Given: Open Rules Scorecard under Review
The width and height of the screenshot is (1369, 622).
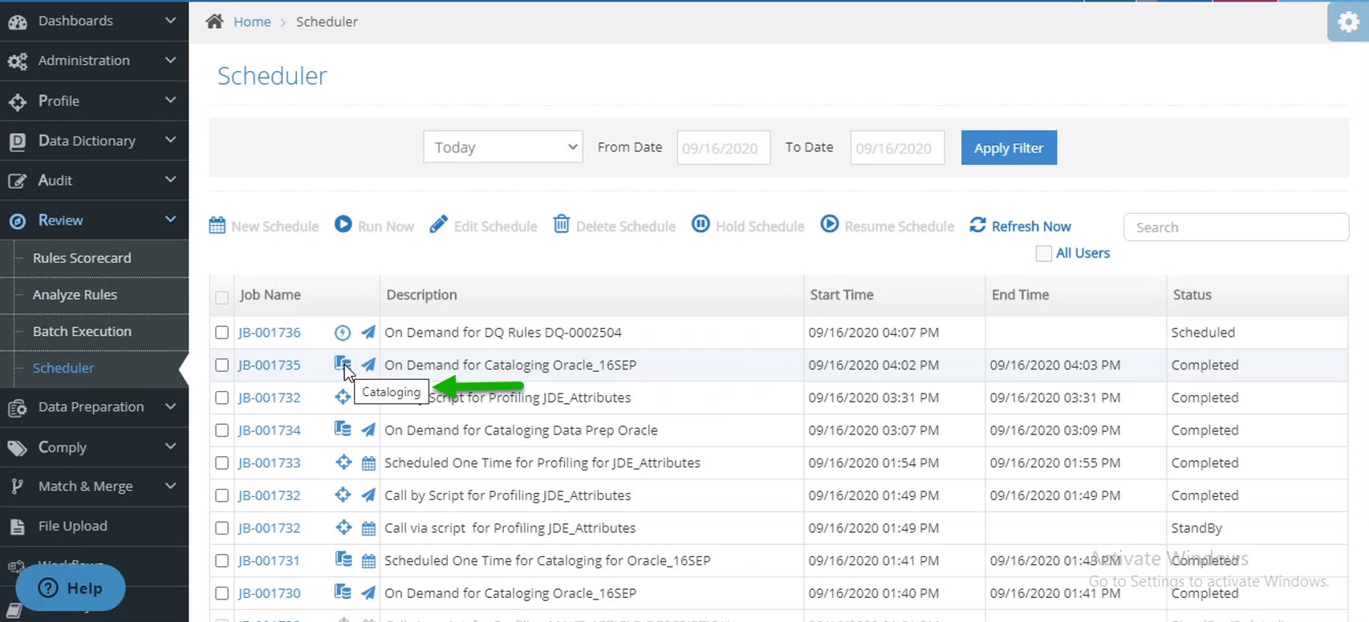Looking at the screenshot, I should point(82,258).
